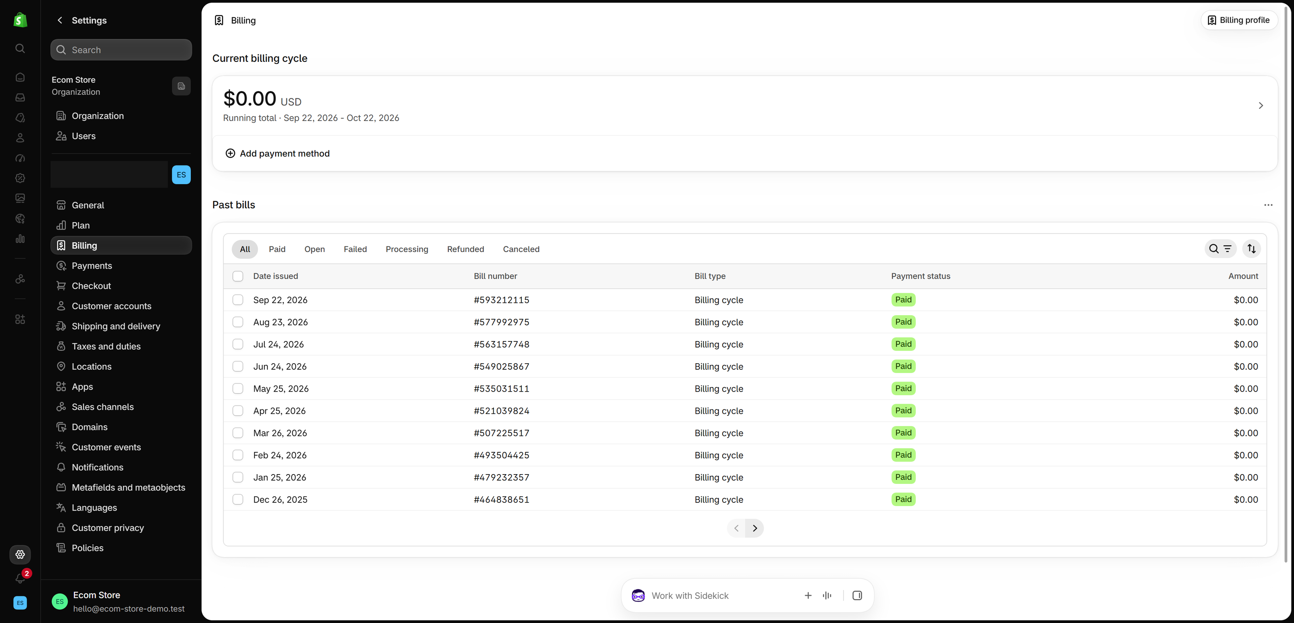The width and height of the screenshot is (1294, 623).
Task: Open the search icon in the left rail
Action: pyautogui.click(x=20, y=48)
